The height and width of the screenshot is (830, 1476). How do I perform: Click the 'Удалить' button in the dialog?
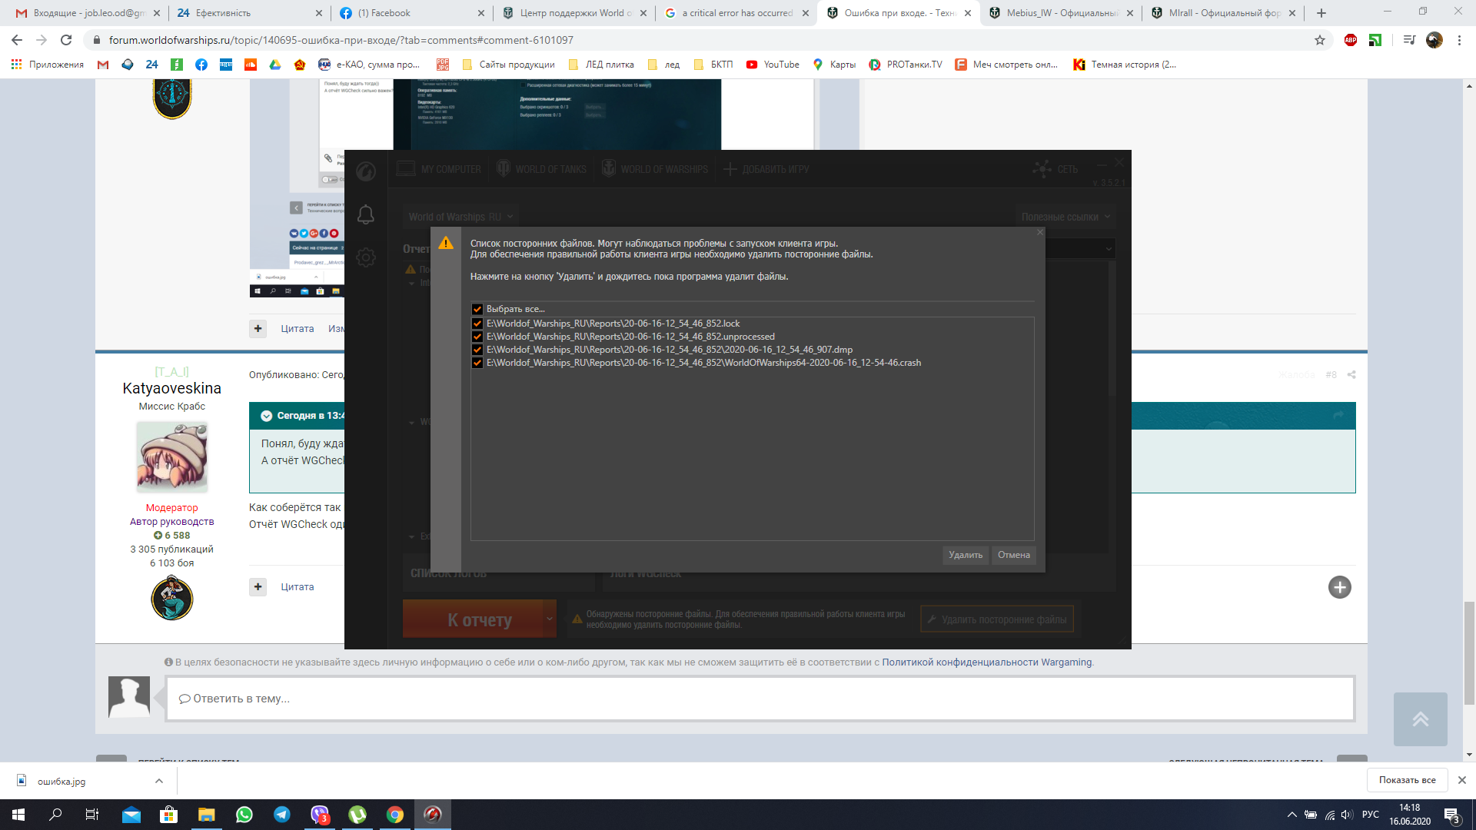tap(966, 555)
